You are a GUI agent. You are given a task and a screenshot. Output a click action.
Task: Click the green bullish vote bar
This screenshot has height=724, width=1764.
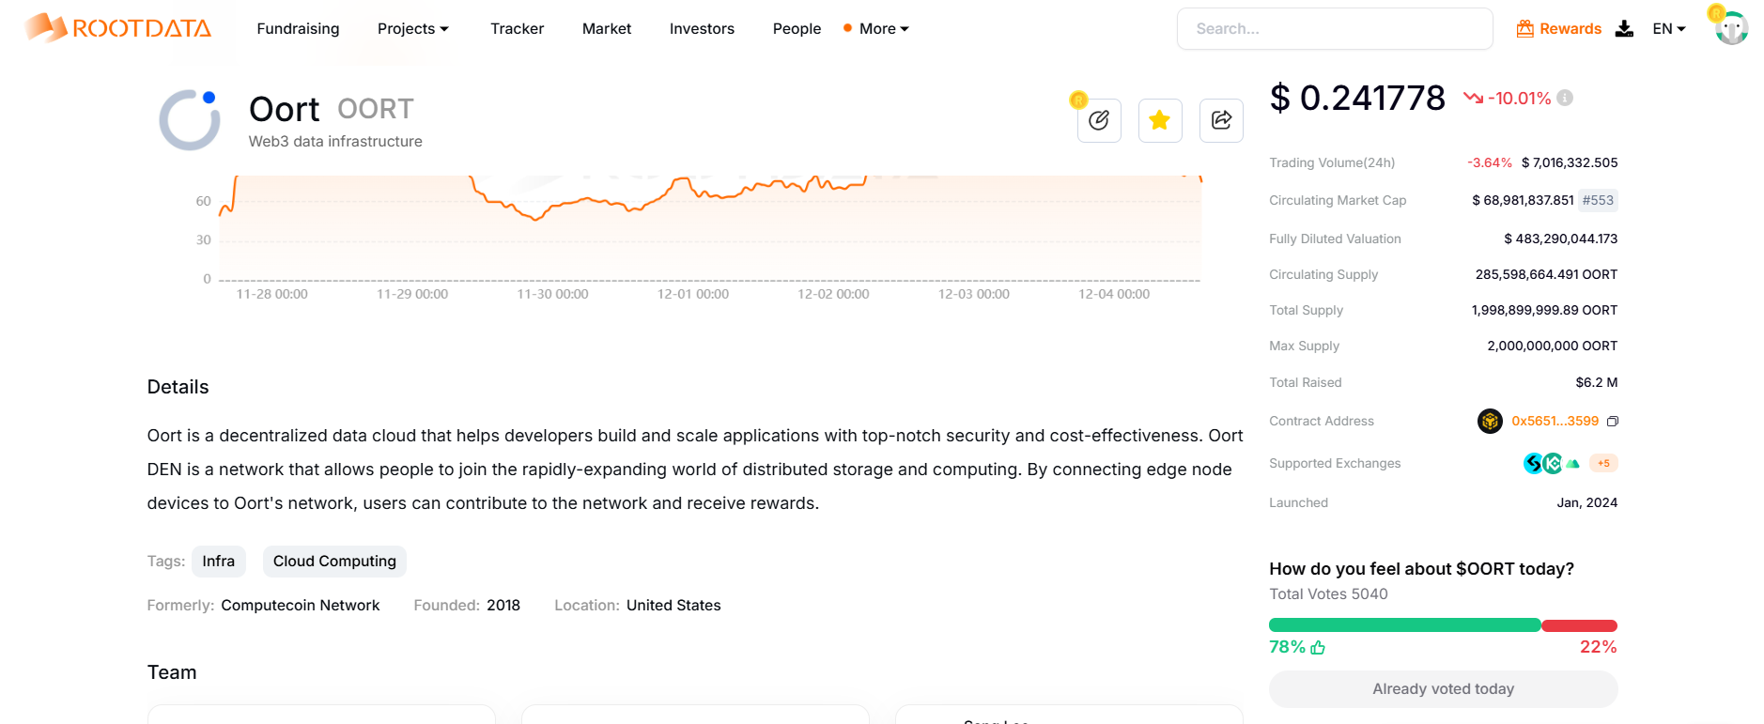tap(1404, 625)
